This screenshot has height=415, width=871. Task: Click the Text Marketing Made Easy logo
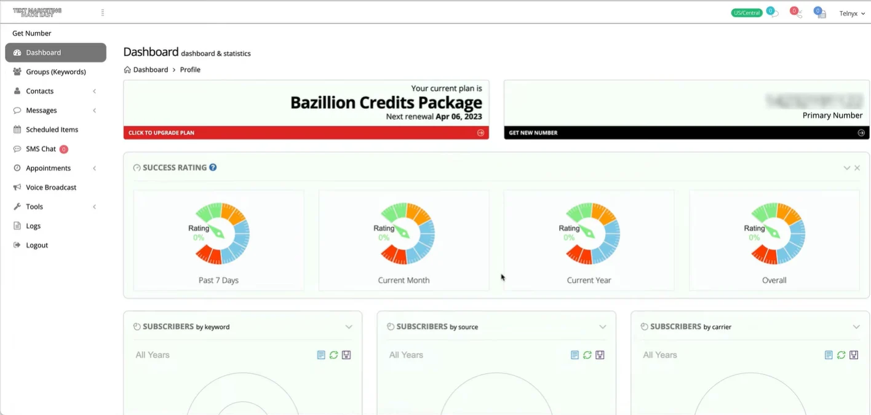pyautogui.click(x=37, y=12)
